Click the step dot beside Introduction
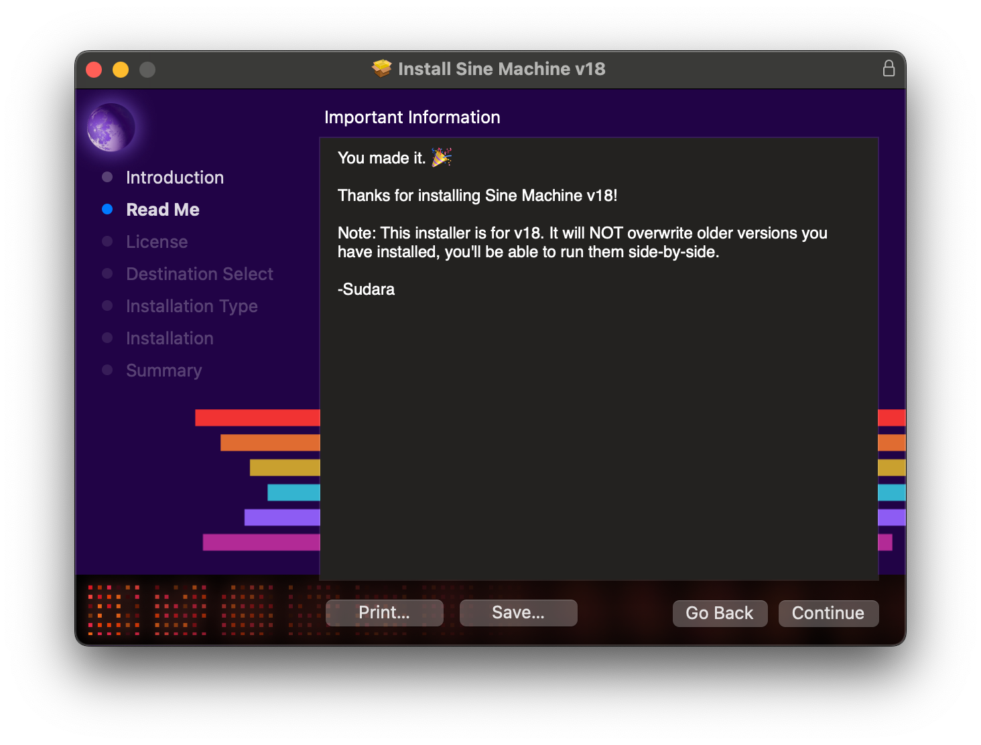 pyautogui.click(x=108, y=177)
